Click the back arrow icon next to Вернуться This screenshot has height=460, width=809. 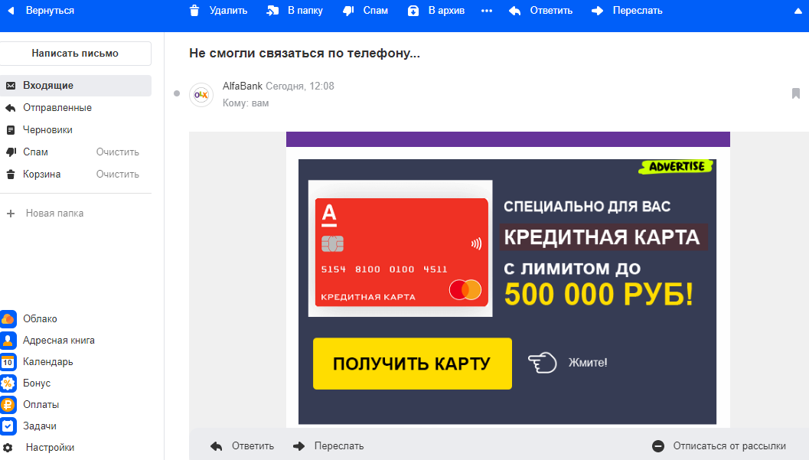click(11, 10)
